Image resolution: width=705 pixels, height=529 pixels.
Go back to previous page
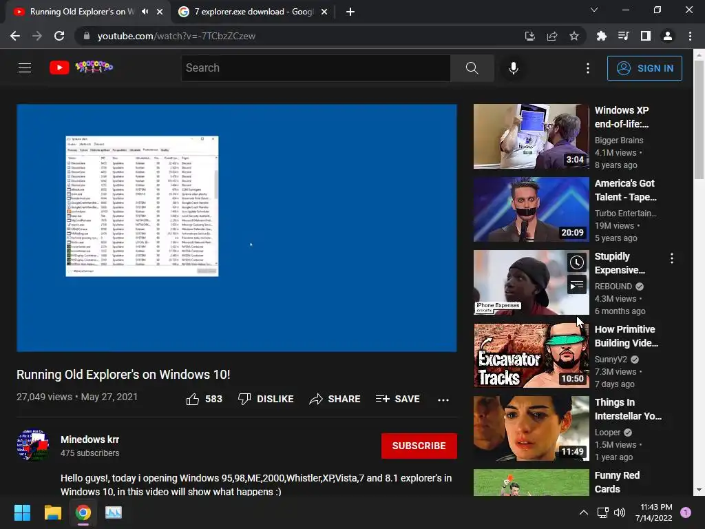pos(15,36)
